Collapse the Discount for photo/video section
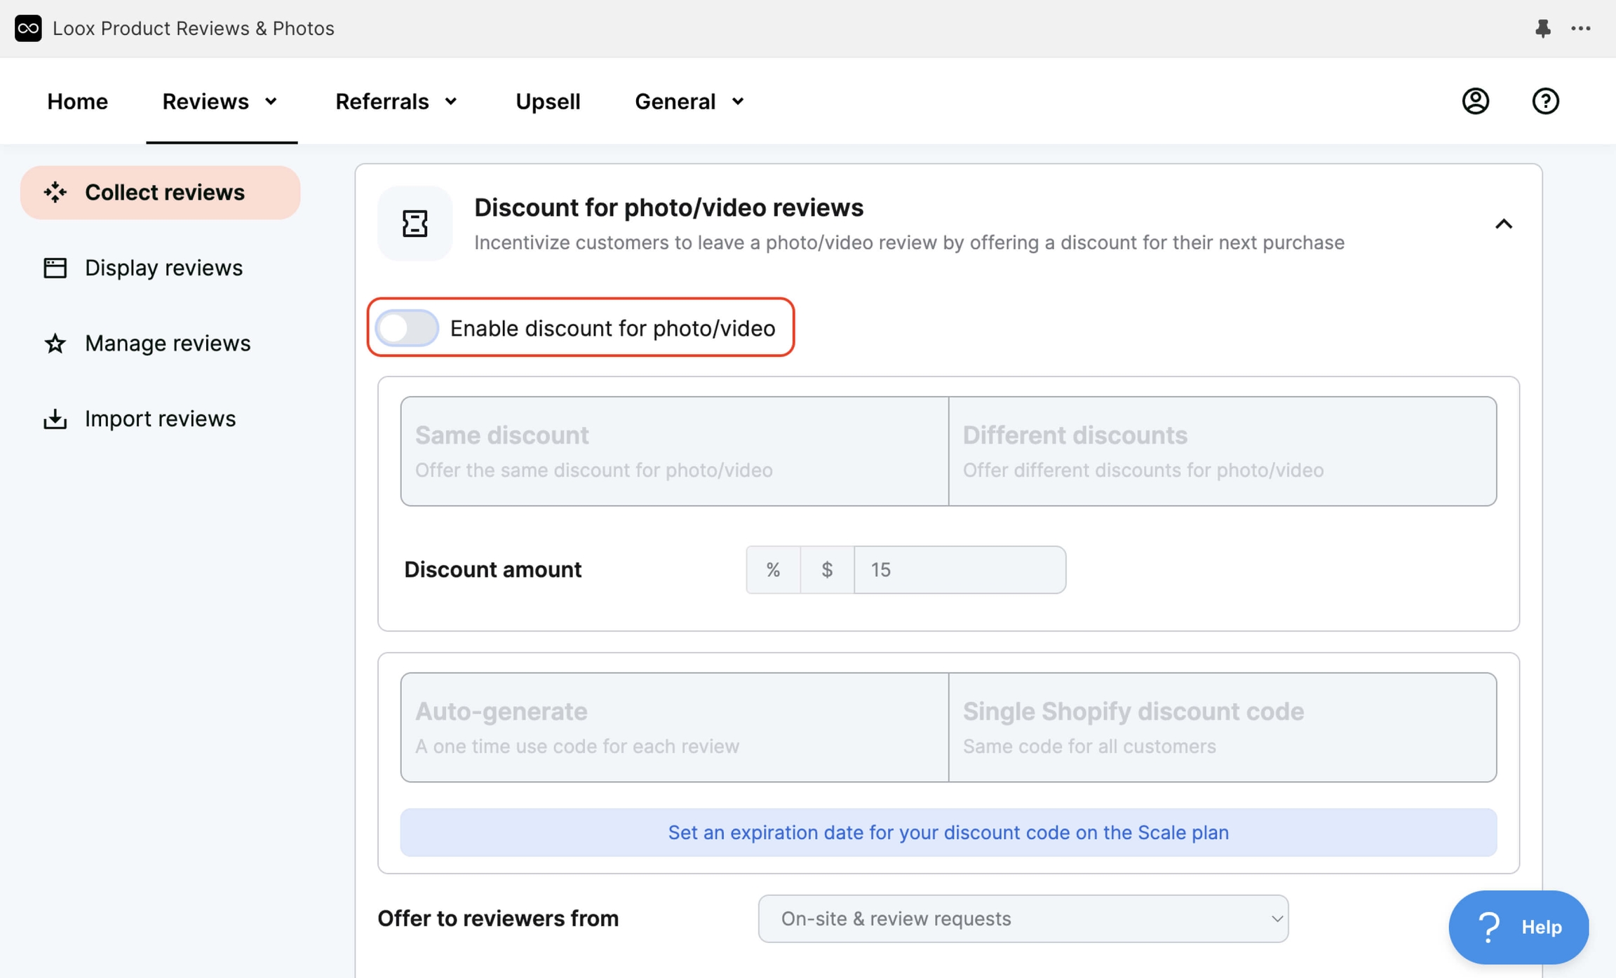The image size is (1616, 978). [x=1504, y=224]
